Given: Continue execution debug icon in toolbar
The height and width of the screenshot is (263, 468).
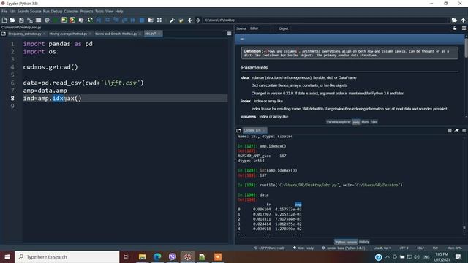Looking at the screenshot, I should (133, 20).
